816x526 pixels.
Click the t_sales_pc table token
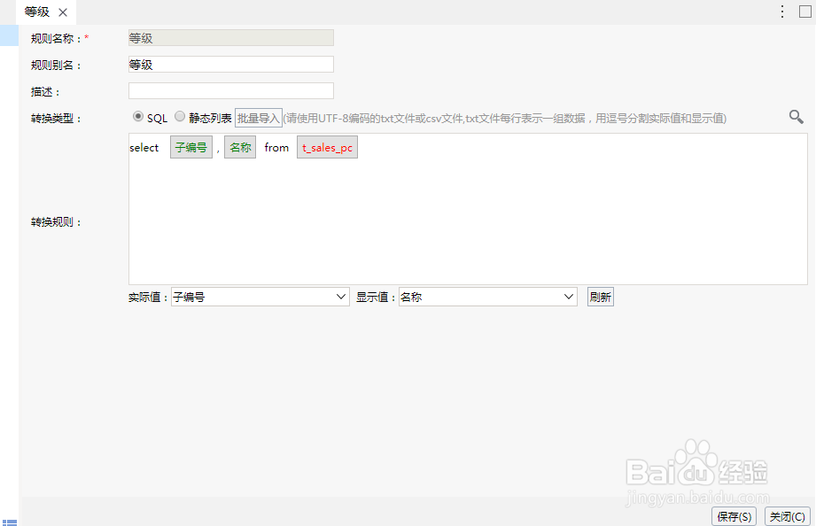[327, 147]
